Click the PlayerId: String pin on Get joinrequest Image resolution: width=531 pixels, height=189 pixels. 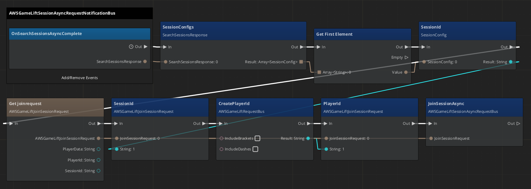click(x=99, y=160)
